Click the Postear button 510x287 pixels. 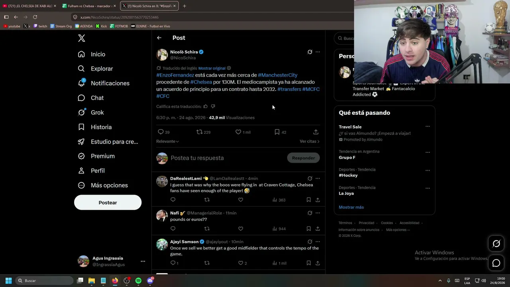point(108,202)
